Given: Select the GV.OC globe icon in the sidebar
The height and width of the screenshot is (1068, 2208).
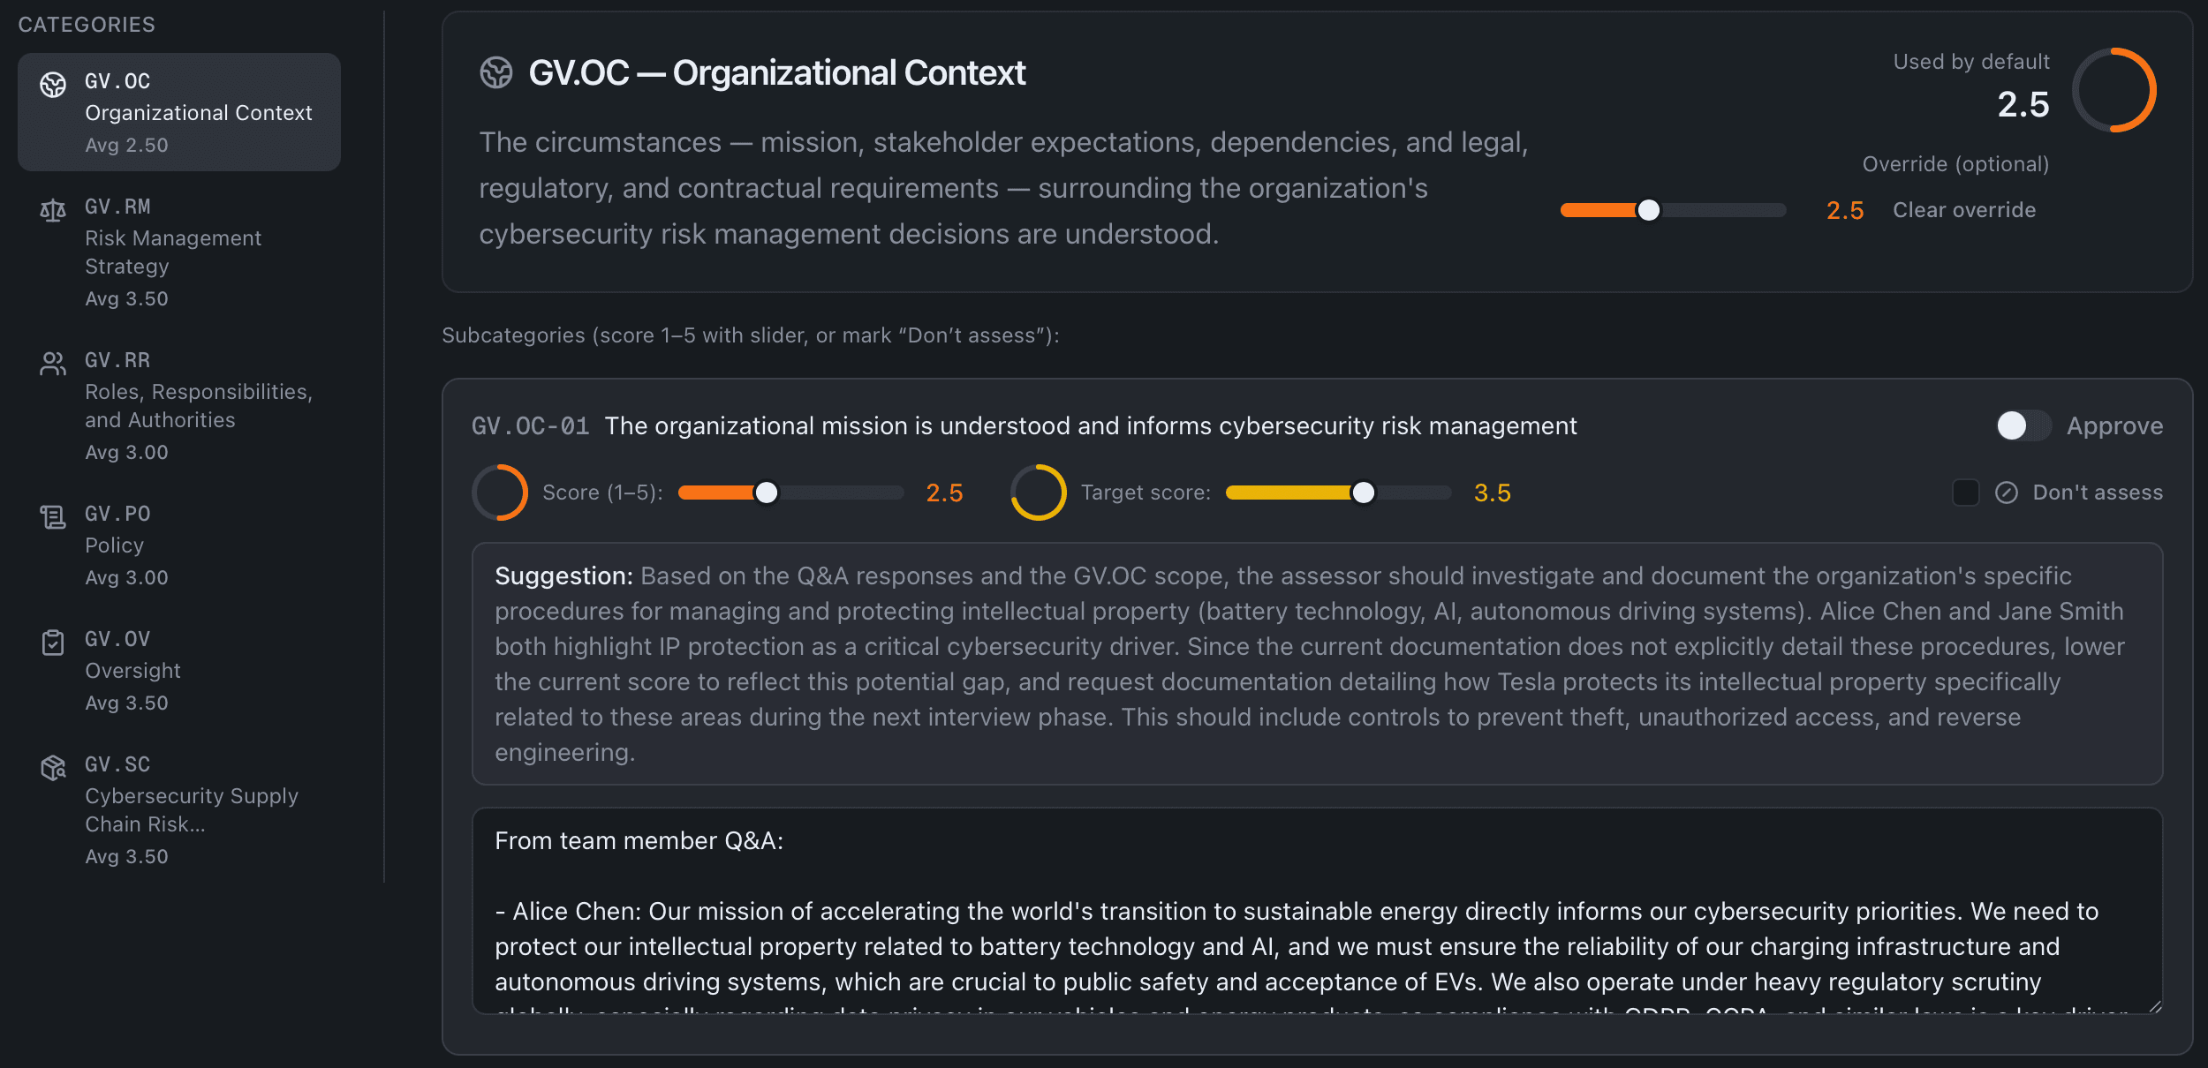Looking at the screenshot, I should (53, 86).
